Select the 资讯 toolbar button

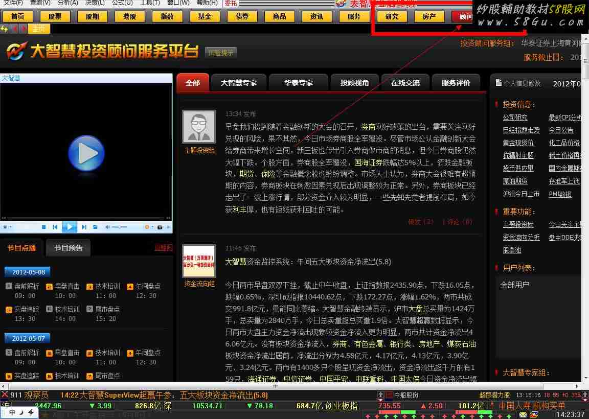tap(316, 16)
